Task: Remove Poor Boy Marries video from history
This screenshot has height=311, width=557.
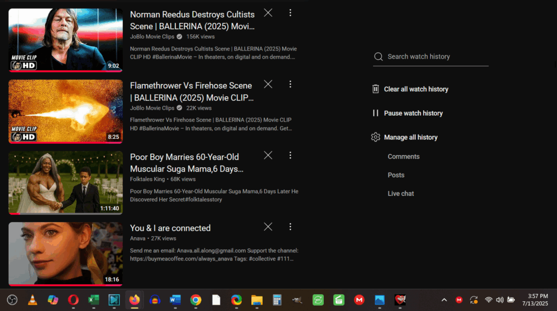Action: coord(268,155)
